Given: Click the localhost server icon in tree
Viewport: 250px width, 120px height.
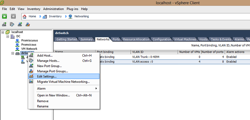Looking at the screenshot, I should [7, 32].
